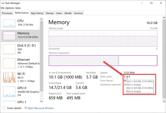Go to the Startup tab
This screenshot has width=166, height=113.
coord(50,13)
